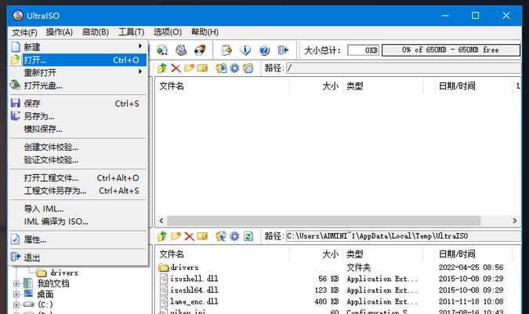Click the exit door icon in toolbar

pos(283,50)
